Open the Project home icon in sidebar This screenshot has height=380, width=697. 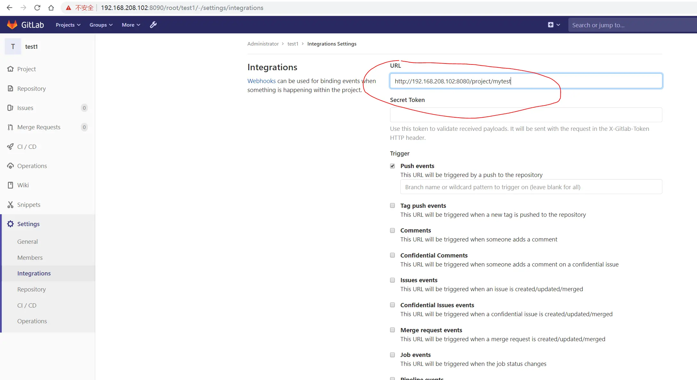pyautogui.click(x=11, y=69)
